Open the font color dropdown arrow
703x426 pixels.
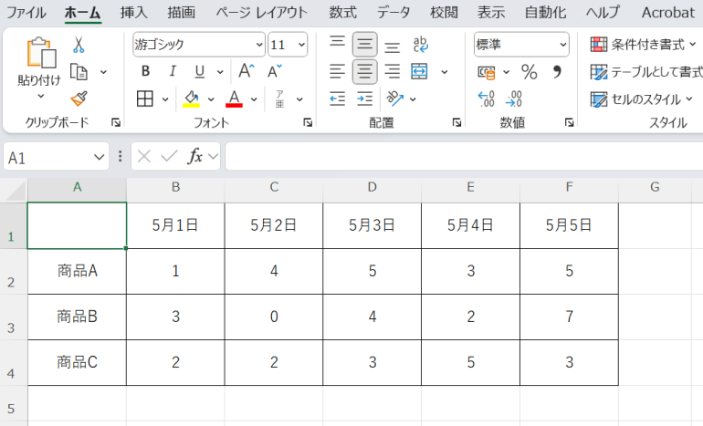click(254, 99)
